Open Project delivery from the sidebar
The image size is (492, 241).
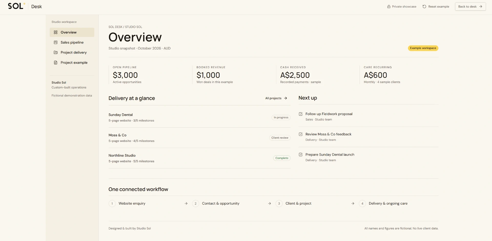[x=72, y=52]
